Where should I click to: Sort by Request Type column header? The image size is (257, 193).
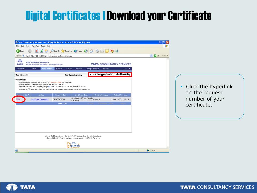tap(62, 95)
